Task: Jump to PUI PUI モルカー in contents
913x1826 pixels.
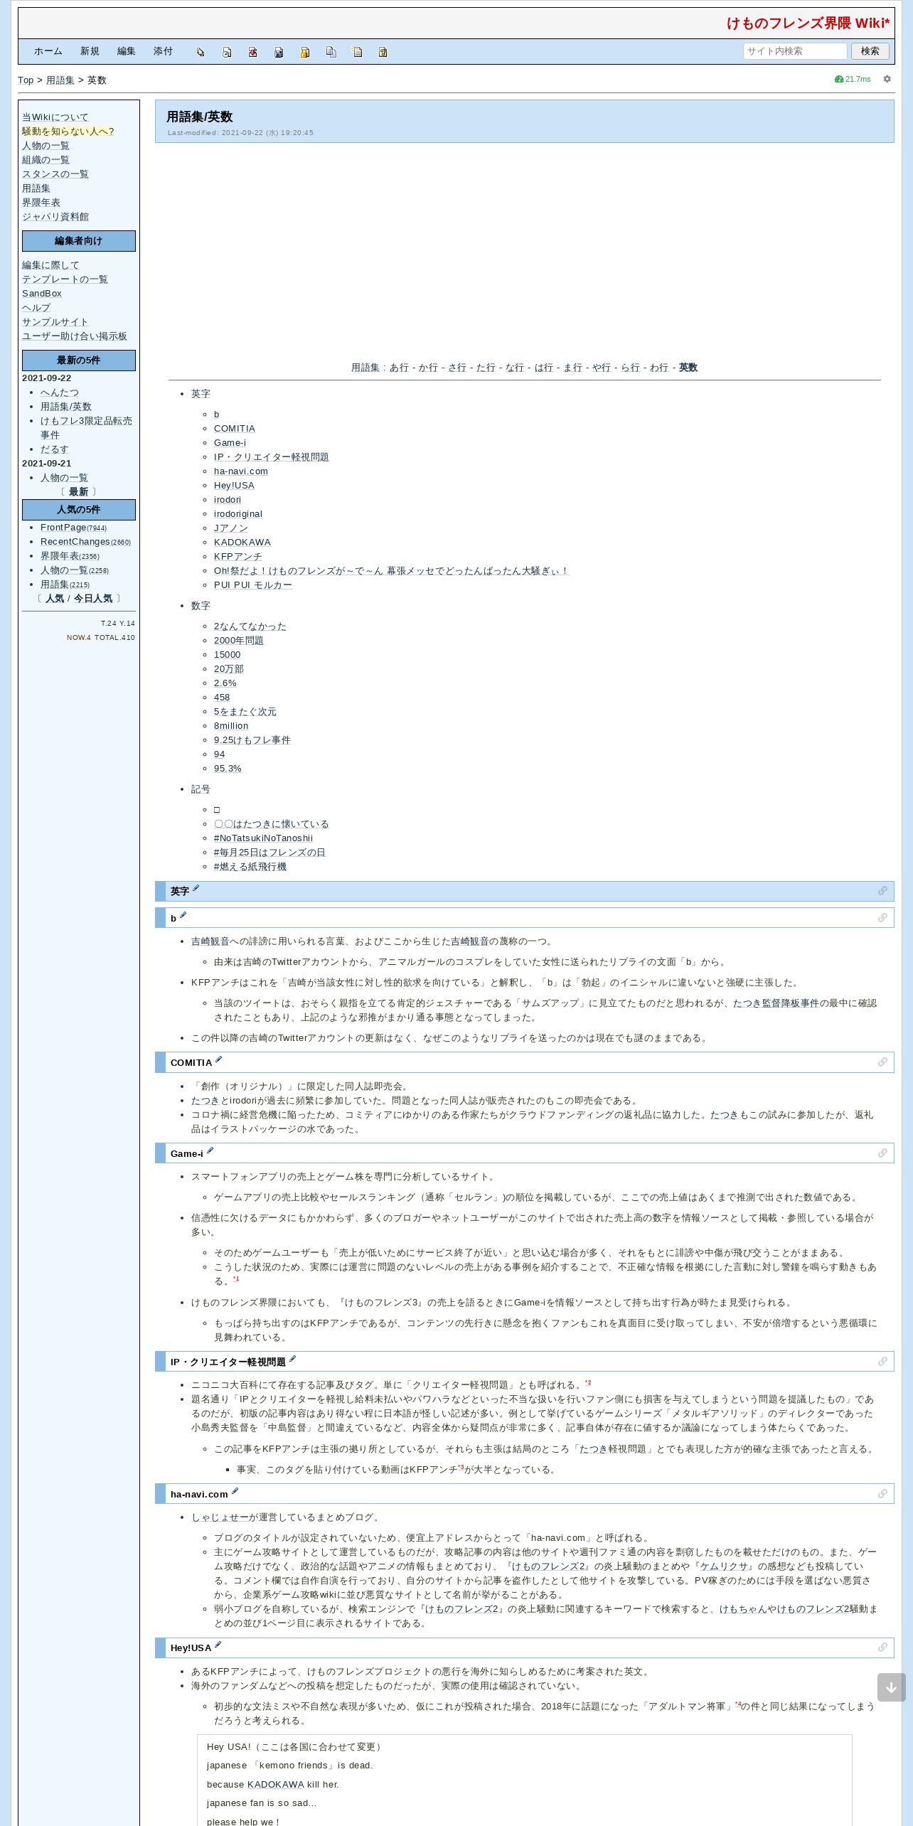Action: point(253,585)
